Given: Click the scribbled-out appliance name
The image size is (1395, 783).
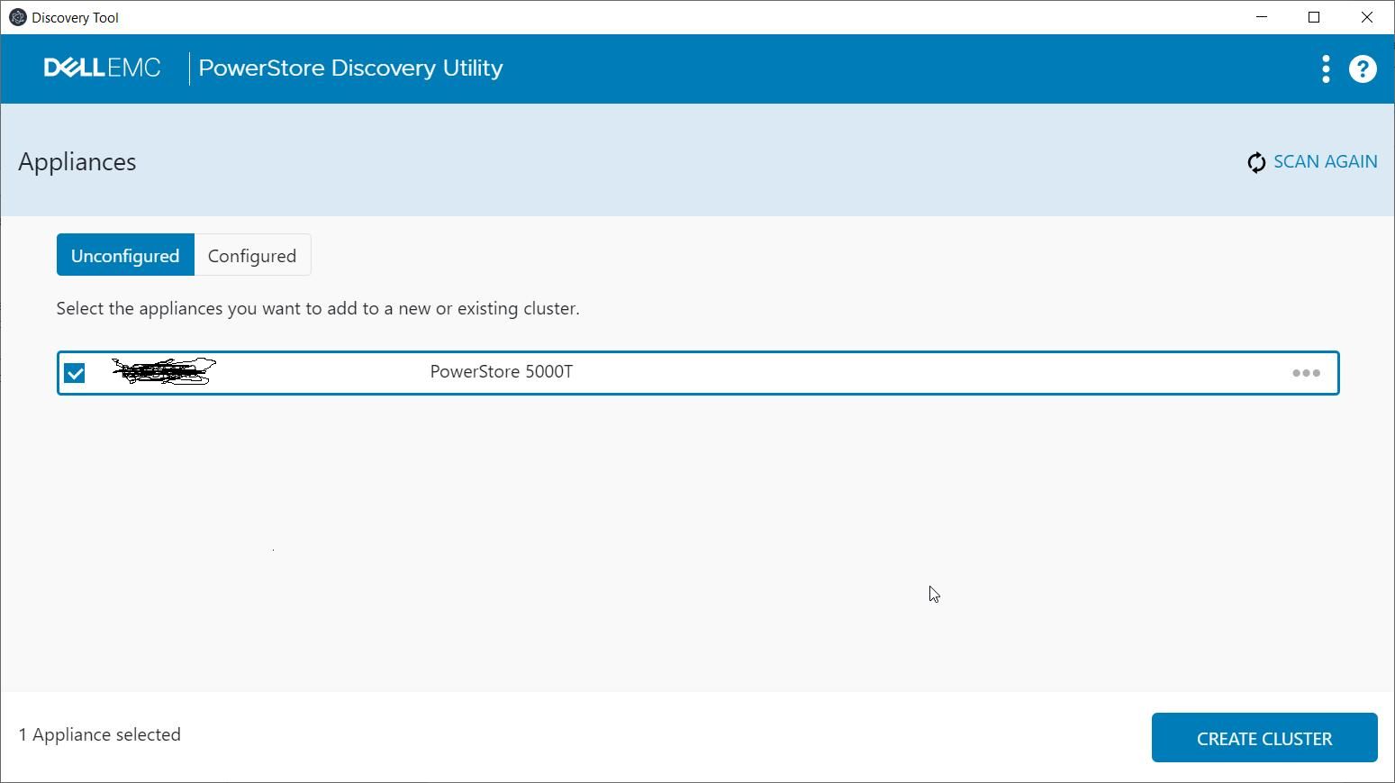Looking at the screenshot, I should click(x=163, y=371).
